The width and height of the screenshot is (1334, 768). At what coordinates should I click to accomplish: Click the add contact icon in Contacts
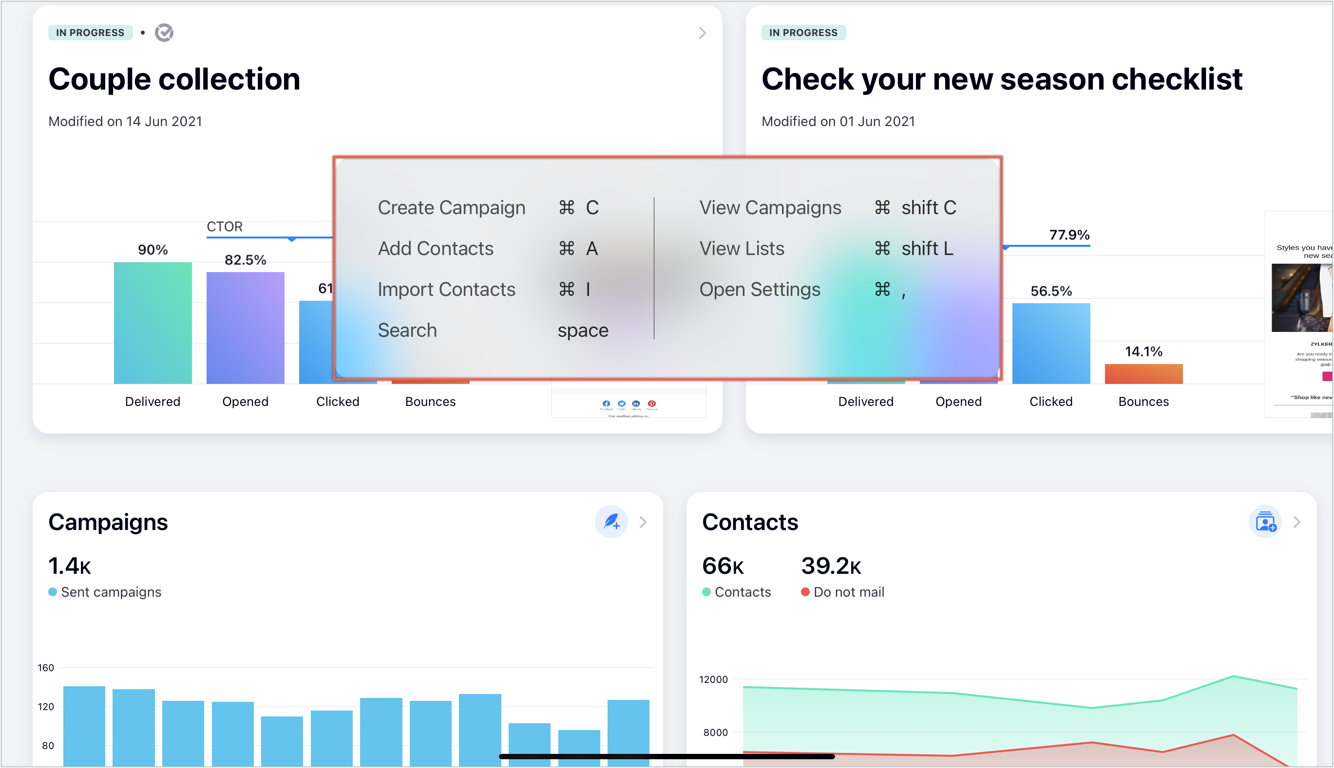(1265, 522)
